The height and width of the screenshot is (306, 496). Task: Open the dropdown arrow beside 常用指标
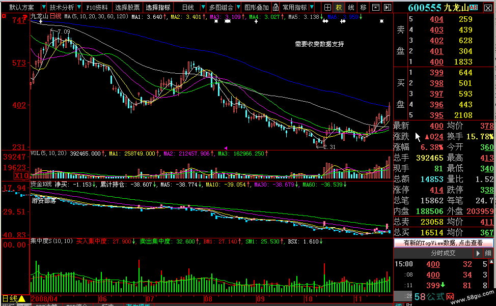[312, 7]
